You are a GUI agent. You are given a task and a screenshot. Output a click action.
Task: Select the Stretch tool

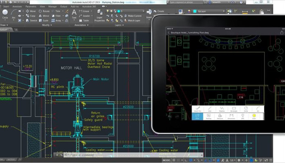31,20
